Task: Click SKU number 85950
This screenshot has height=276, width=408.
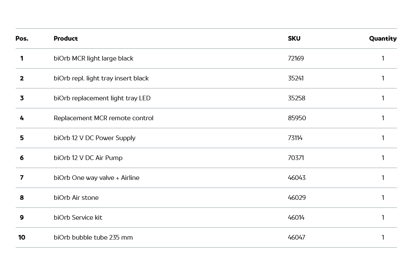Action: [x=297, y=118]
